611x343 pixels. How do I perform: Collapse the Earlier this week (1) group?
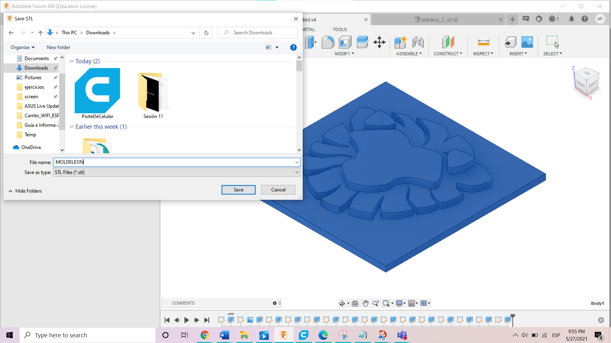(x=72, y=127)
